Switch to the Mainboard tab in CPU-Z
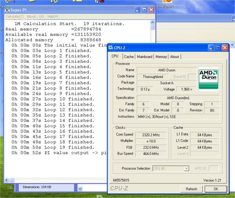The image size is (235, 198). tap(145, 57)
